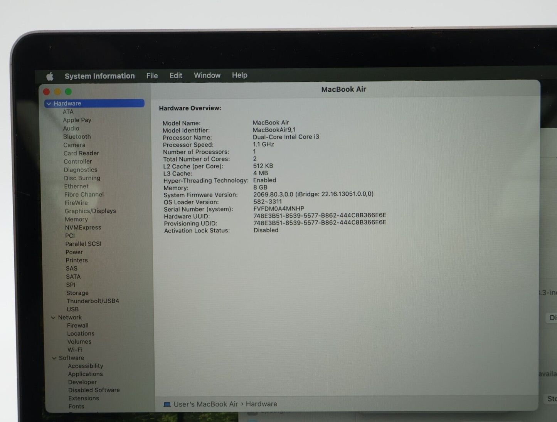Select Power in the sidebar
557x422 pixels.
tap(74, 252)
